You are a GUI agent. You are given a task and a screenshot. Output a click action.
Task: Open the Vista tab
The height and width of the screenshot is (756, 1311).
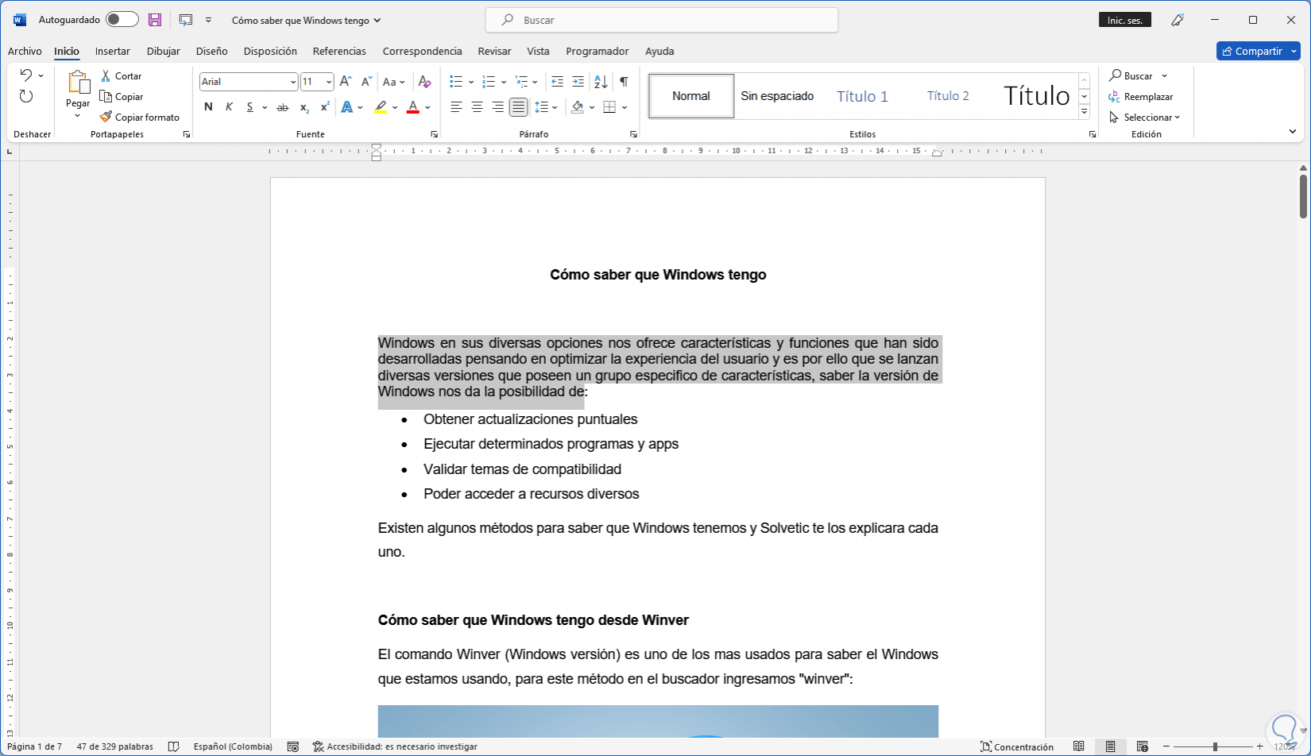538,51
